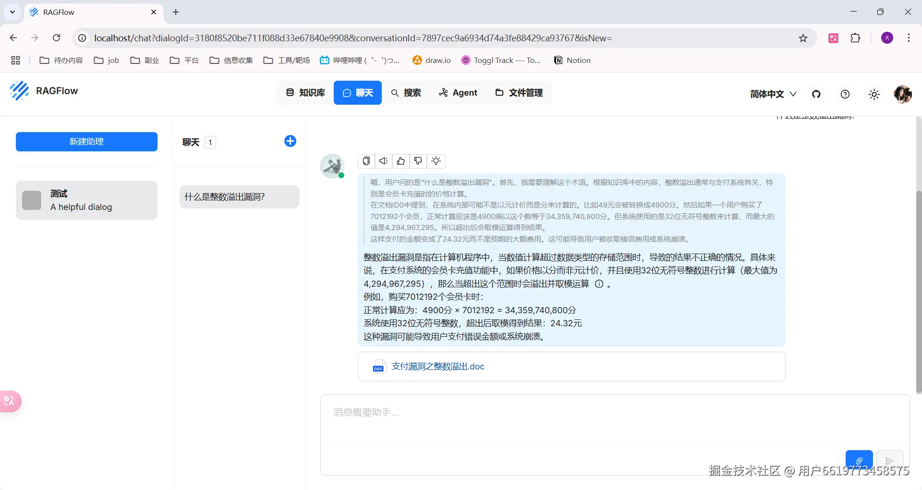
Task: Open the translate extension icon in toolbar
Action: [834, 38]
